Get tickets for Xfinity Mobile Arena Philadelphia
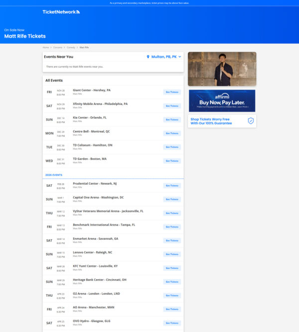Screen dimensions: 299x332 pyautogui.click(x=172, y=106)
